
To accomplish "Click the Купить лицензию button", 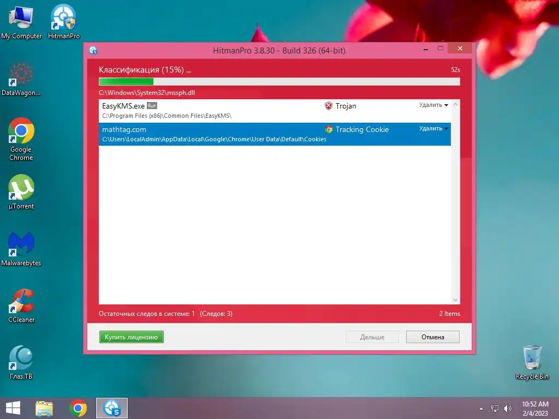I will [131, 337].
